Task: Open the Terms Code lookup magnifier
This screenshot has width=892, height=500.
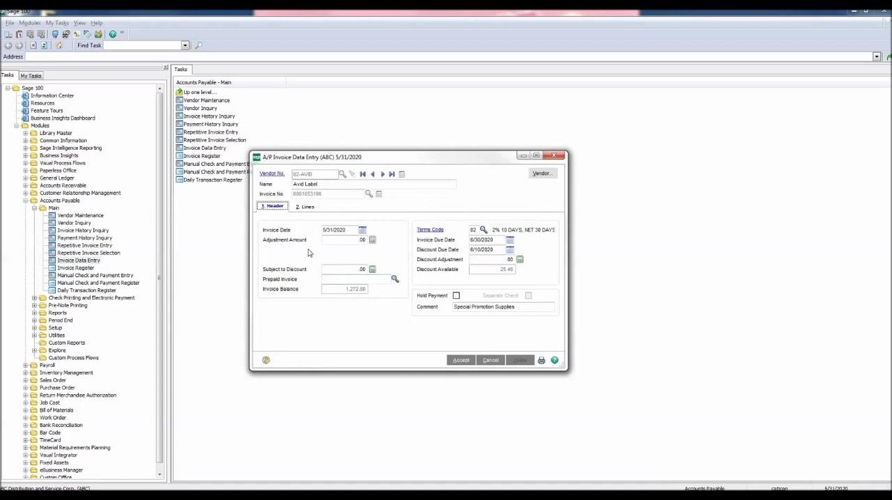Action: (483, 230)
